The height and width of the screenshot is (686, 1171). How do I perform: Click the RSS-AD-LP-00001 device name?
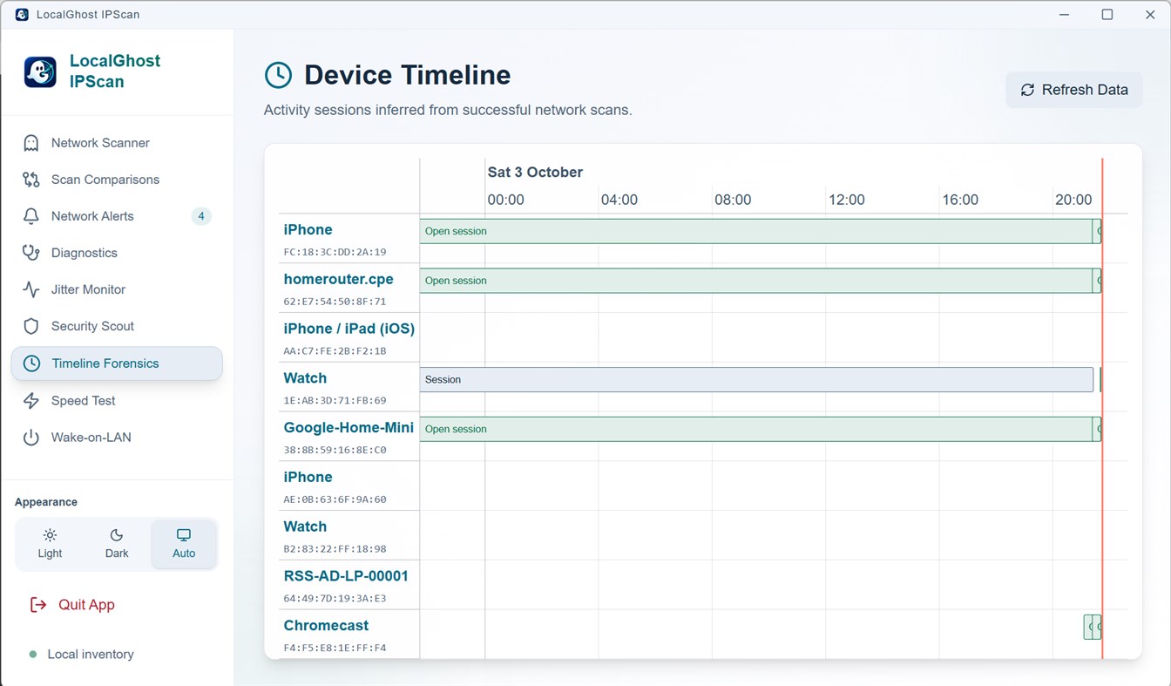pos(346,576)
